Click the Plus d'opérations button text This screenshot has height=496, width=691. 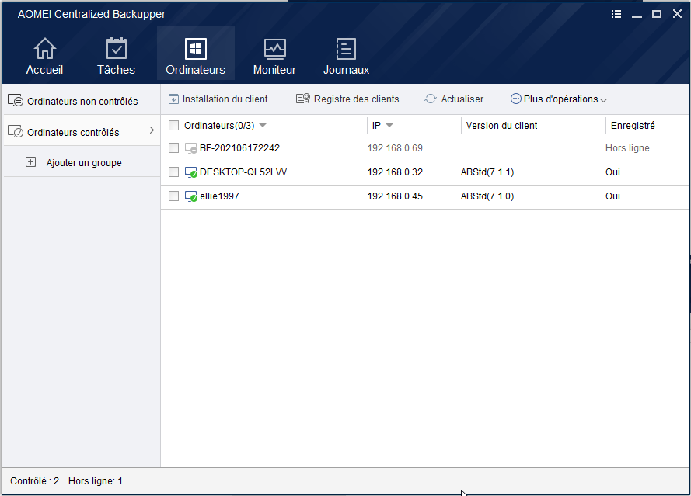[560, 99]
